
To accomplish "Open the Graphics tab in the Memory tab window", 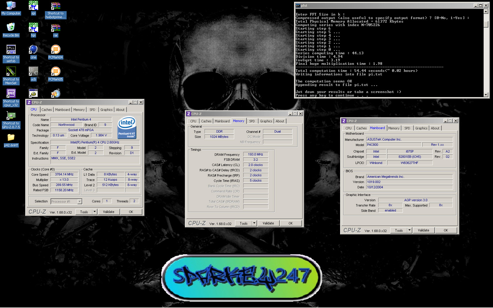I will coord(266,121).
